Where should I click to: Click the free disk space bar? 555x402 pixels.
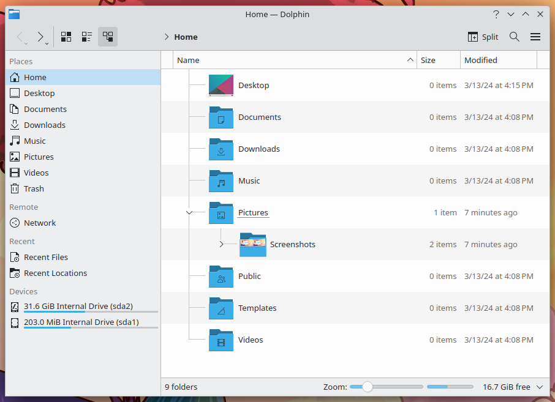point(450,387)
